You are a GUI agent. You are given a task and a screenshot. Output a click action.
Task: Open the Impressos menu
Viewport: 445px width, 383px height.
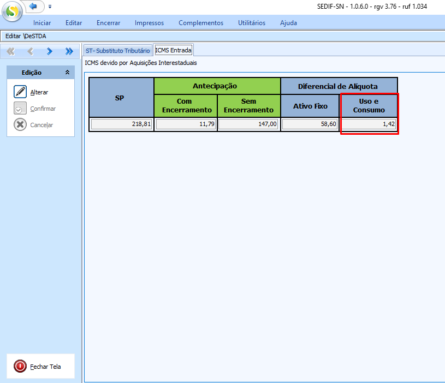149,23
